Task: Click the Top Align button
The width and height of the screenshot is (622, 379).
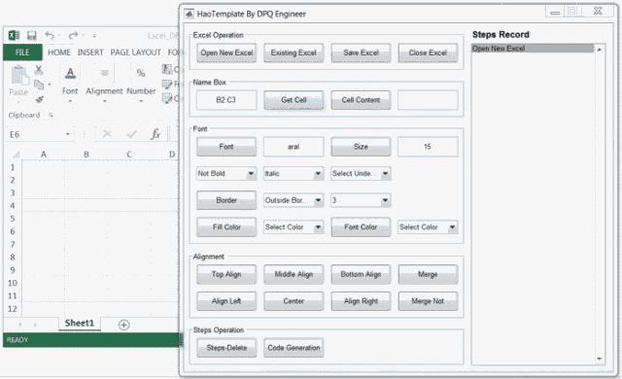Action: 226,274
